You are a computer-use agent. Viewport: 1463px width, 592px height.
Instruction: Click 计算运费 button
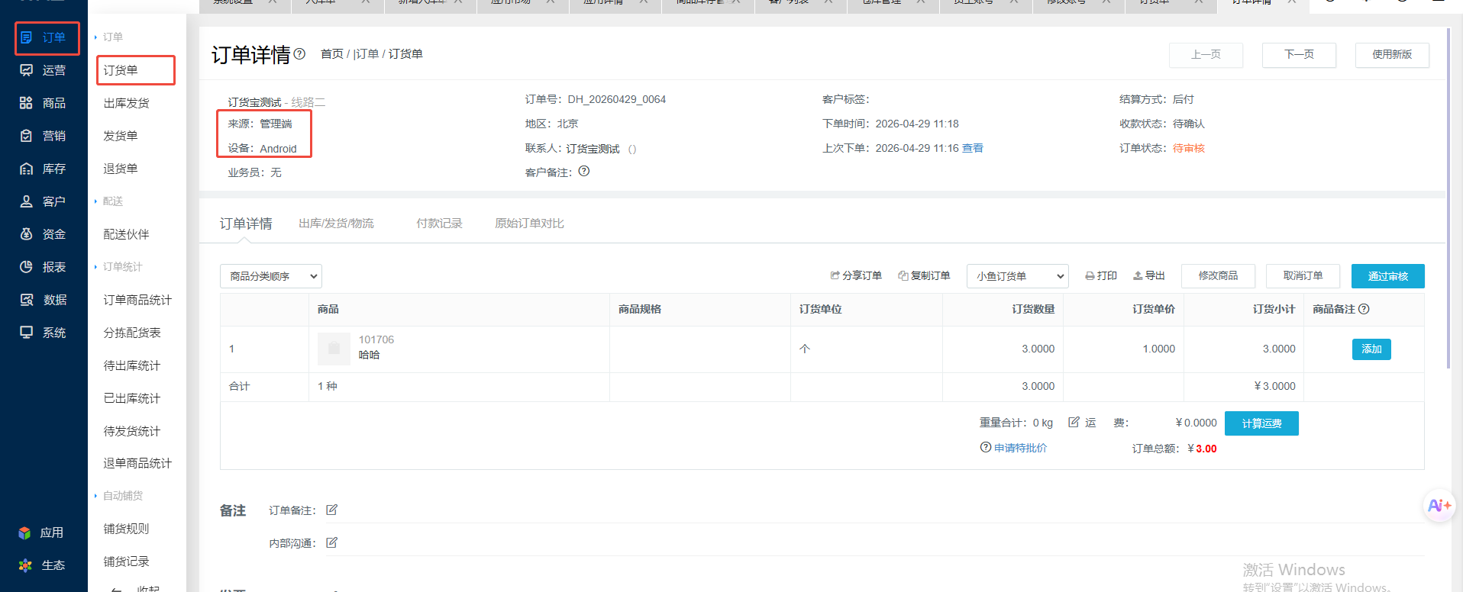click(x=1261, y=423)
